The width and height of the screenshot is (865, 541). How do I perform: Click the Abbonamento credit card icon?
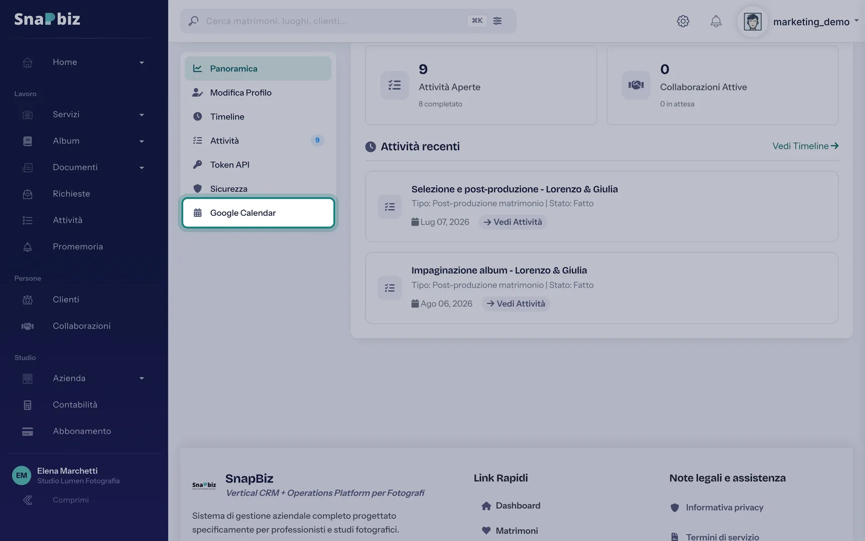28,431
